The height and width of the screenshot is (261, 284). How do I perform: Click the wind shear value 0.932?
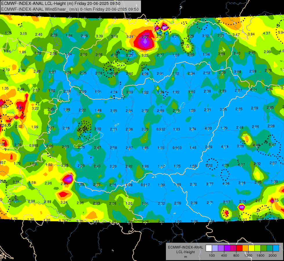[161, 129]
